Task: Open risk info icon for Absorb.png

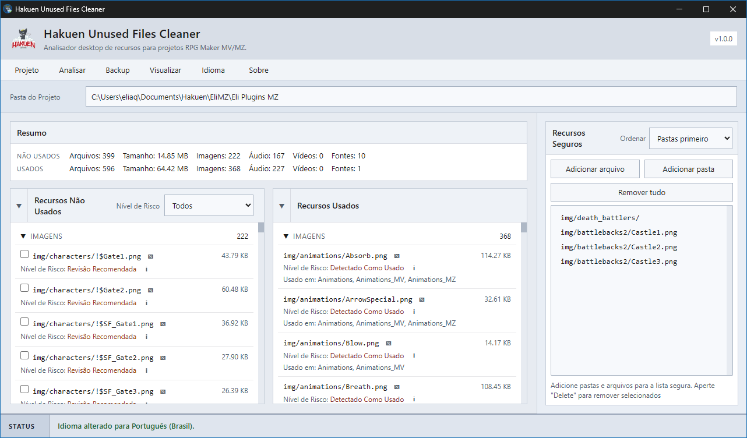Action: pos(414,268)
